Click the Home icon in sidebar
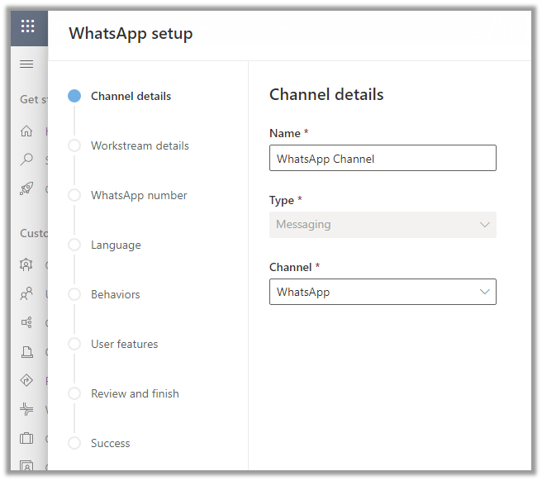542x481 pixels. coord(27,131)
